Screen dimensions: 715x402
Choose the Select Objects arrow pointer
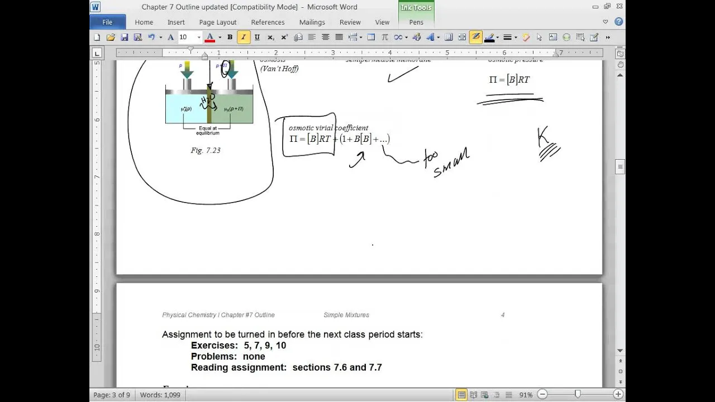coord(539,37)
